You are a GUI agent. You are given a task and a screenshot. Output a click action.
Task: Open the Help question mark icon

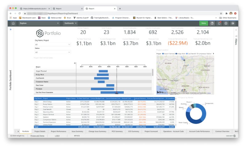(x=212, y=23)
